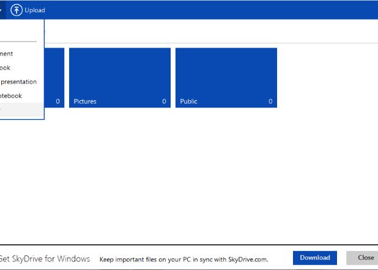Click the banner text about syncing files

coord(183,259)
